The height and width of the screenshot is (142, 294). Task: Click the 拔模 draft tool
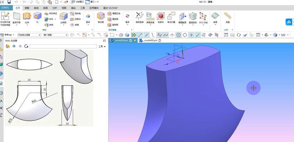click(x=74, y=24)
